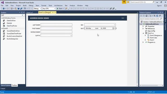Screen dimensions: 167x94
Task: Click the Quick Launch search magnifier
Action: point(153,2)
